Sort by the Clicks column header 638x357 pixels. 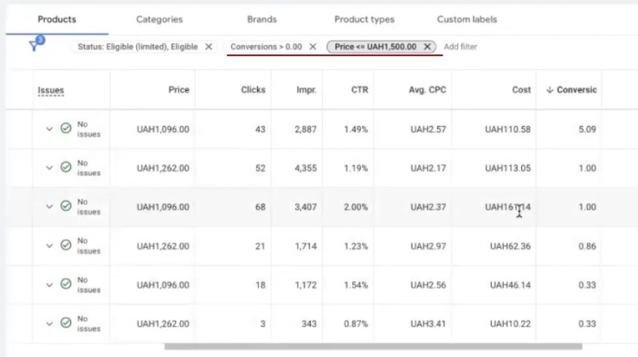[x=253, y=90]
